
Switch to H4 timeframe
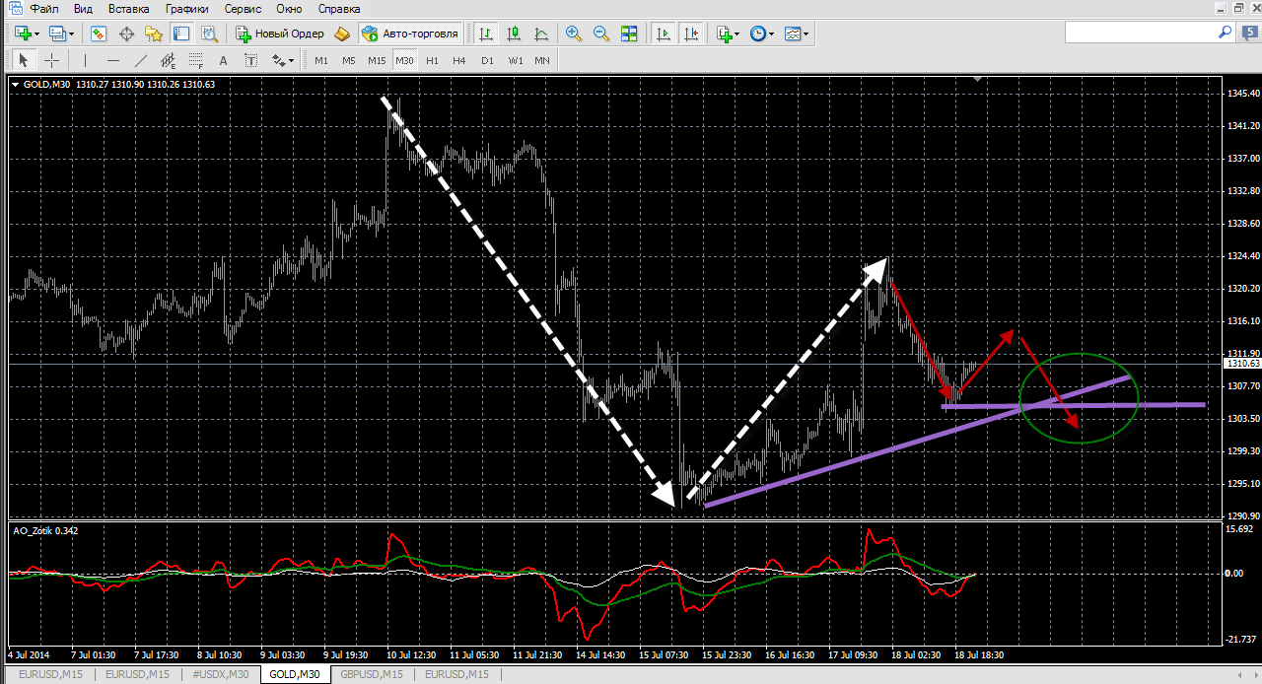click(459, 60)
